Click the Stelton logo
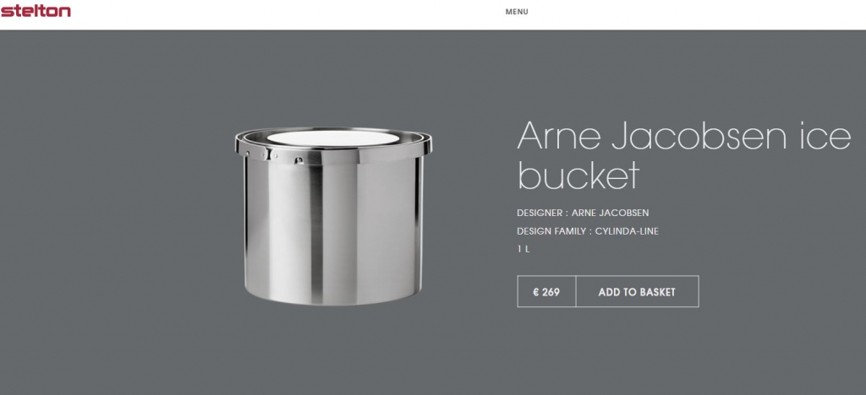866x395 pixels. 36,11
